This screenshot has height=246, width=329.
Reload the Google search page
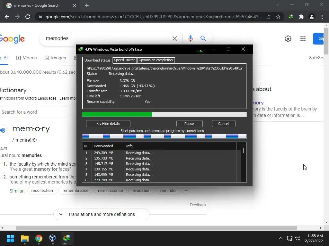(x=28, y=17)
